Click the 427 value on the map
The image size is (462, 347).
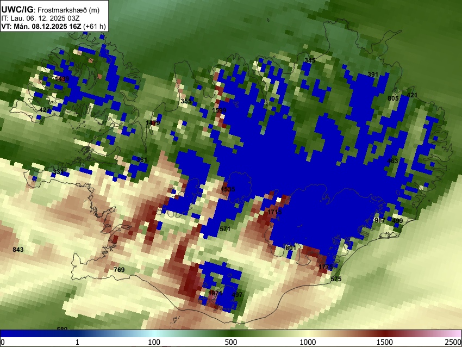(45, 110)
